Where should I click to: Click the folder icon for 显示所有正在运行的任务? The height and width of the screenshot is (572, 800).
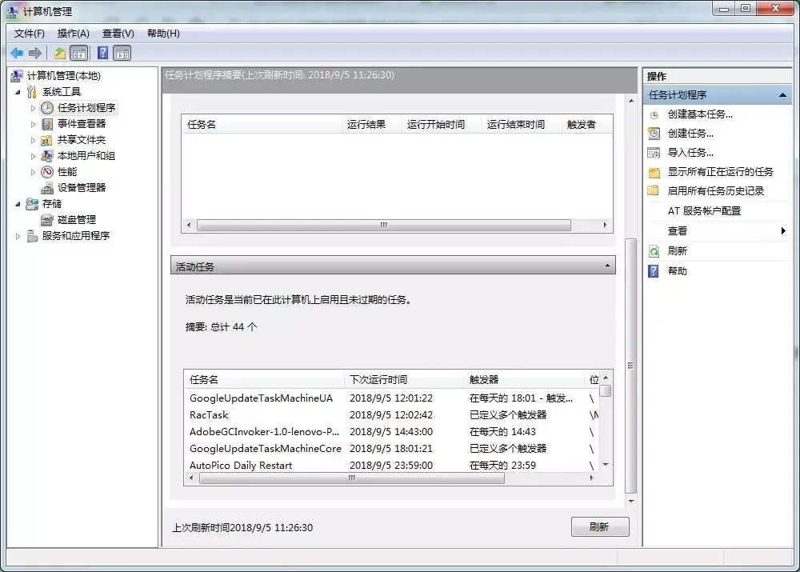[654, 171]
